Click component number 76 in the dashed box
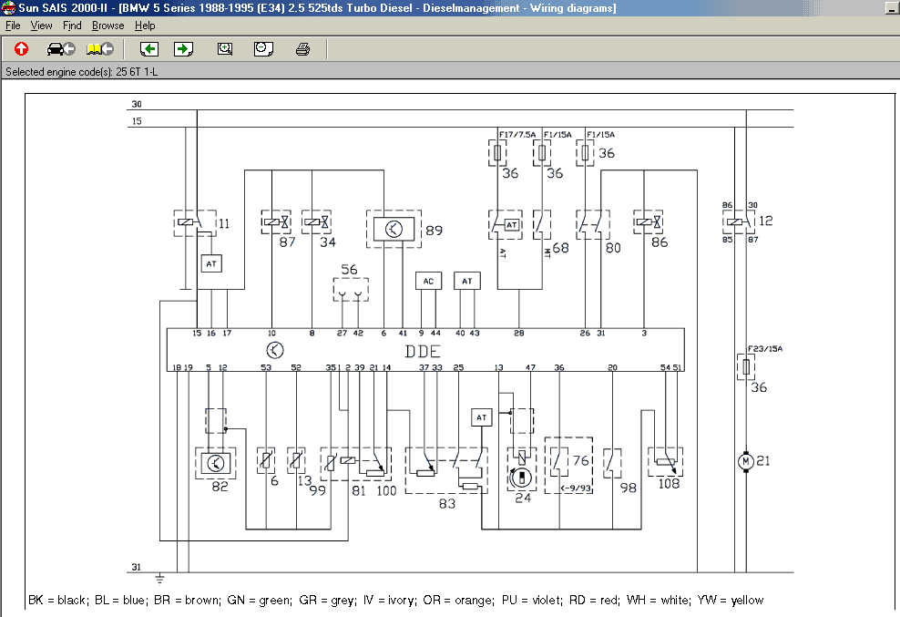The image size is (900, 617). [x=581, y=461]
